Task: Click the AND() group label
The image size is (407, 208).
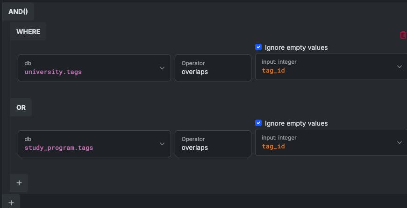Action: 18,11
